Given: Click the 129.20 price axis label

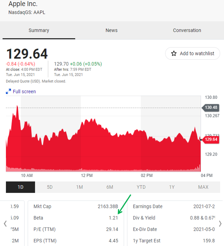Looking at the screenshot, I should [211, 154].
